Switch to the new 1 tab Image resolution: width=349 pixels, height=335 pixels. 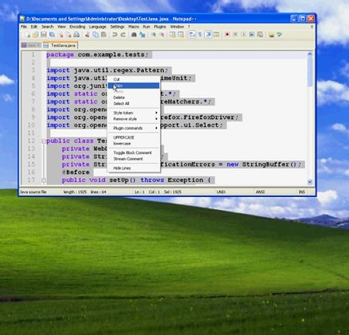31,46
